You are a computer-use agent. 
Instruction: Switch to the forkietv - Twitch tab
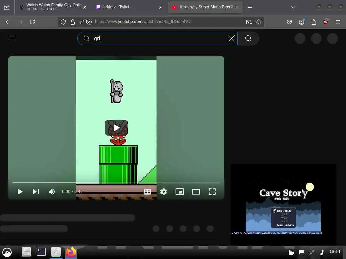(129, 7)
